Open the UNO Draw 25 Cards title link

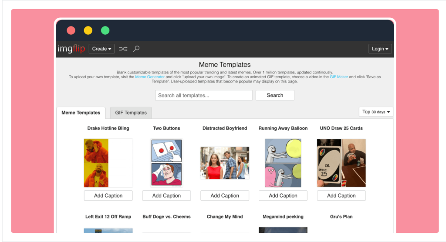341,128
